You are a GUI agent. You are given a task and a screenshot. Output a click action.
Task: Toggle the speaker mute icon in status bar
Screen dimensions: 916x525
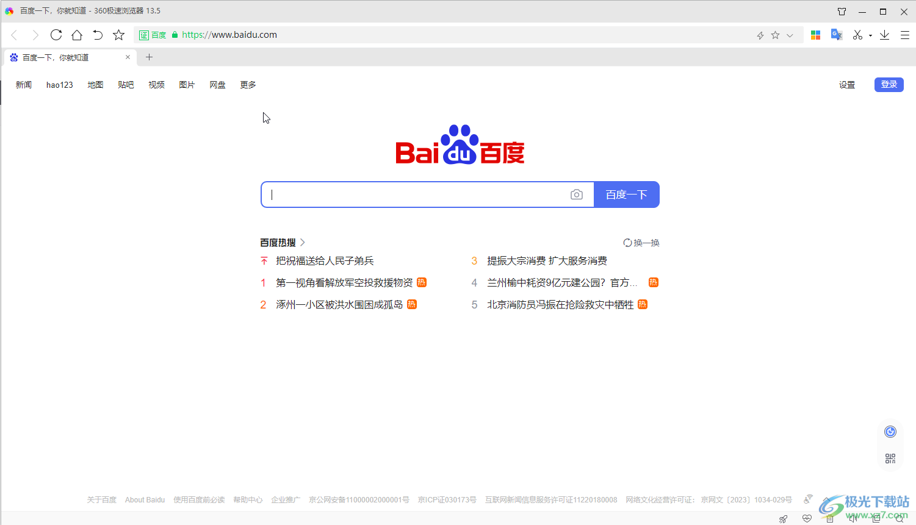853,519
